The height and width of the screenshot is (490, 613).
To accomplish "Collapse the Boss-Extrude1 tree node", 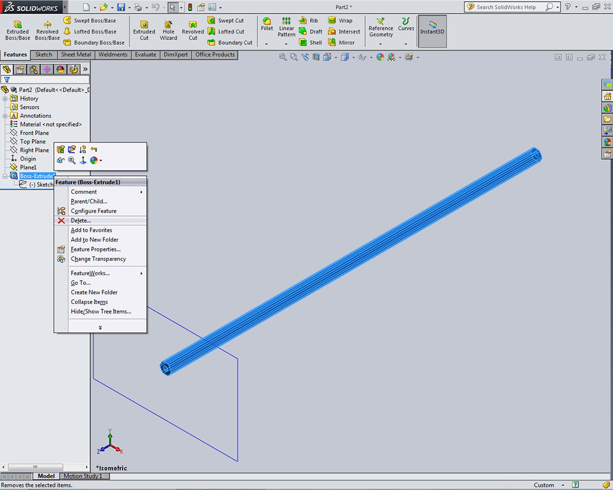I will click(x=5, y=176).
